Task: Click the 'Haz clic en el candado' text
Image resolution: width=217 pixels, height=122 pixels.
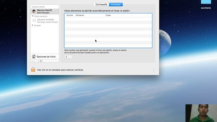Action: (x=60, y=70)
